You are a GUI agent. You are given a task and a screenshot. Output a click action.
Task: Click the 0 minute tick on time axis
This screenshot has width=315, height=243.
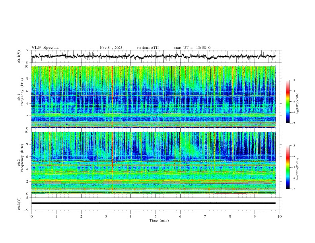tap(31, 216)
